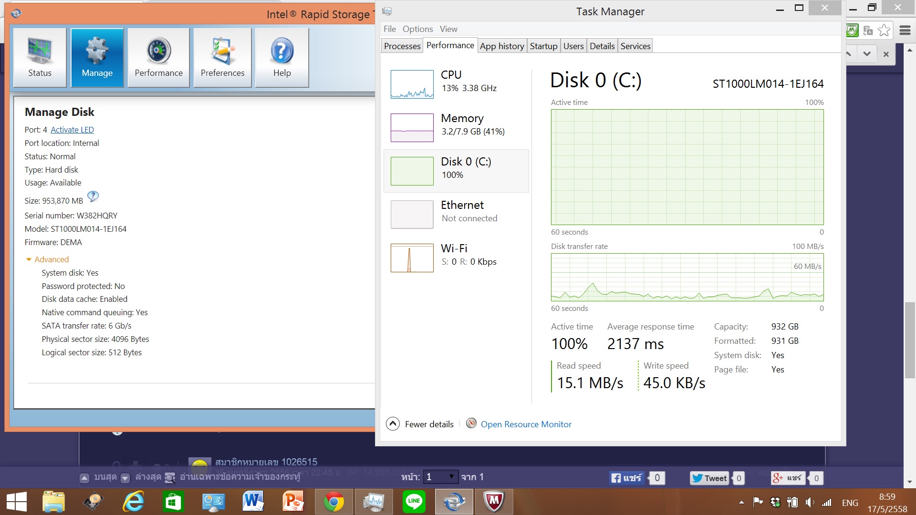The height and width of the screenshot is (515, 916).
Task: Launch the LINE app from taskbar
Action: pos(414,502)
